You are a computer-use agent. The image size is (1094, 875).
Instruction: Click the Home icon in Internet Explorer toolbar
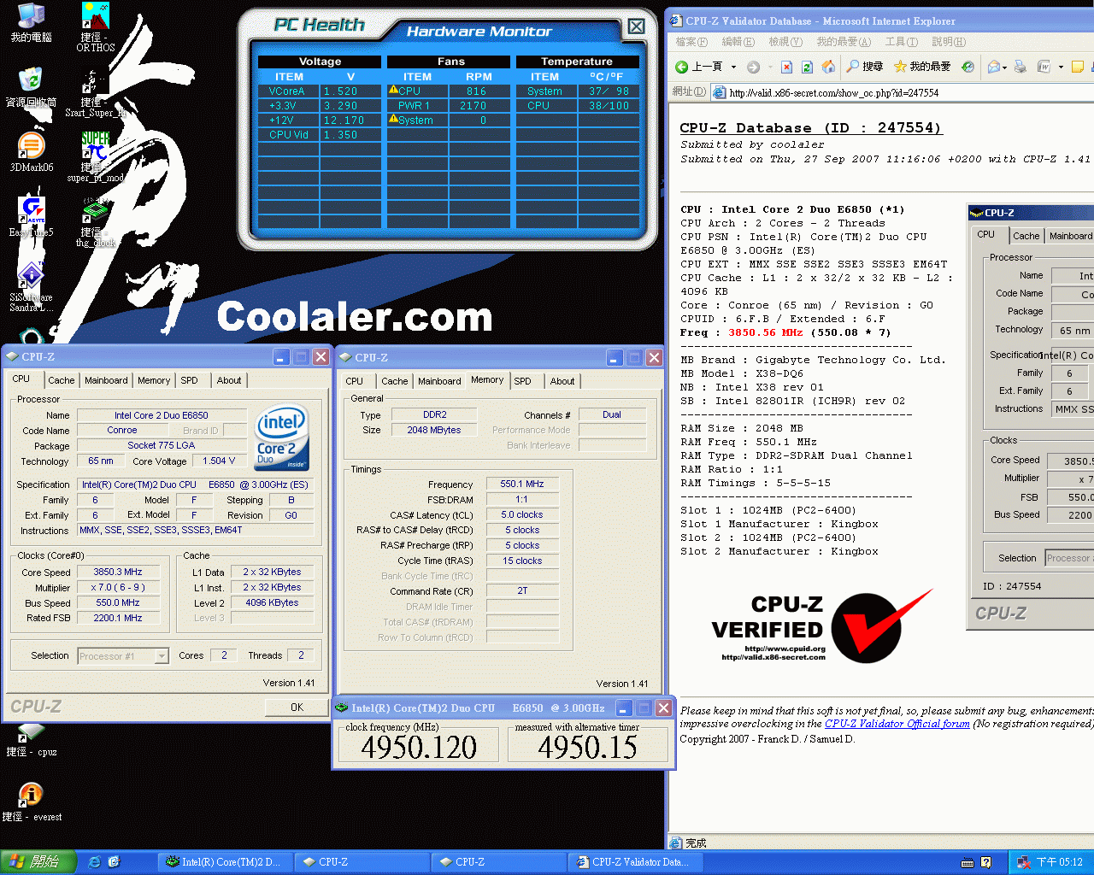pos(827,67)
